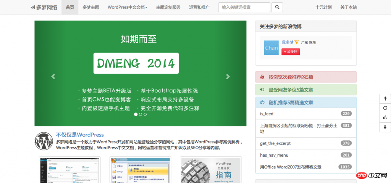Image resolution: width=391 pixels, height=183 pixels.
Task: Expand the 按浏览次数推荐的5篇 panel
Action: click(291, 77)
